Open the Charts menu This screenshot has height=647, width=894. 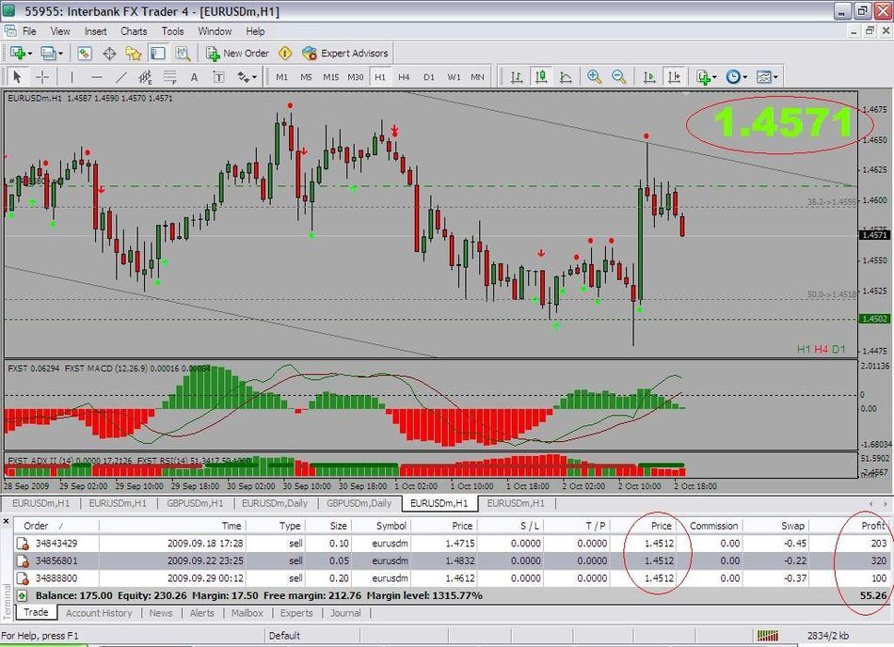pyautogui.click(x=134, y=31)
